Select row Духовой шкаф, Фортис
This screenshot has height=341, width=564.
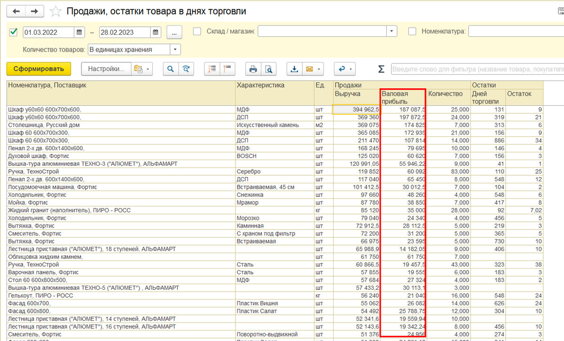click(275, 156)
